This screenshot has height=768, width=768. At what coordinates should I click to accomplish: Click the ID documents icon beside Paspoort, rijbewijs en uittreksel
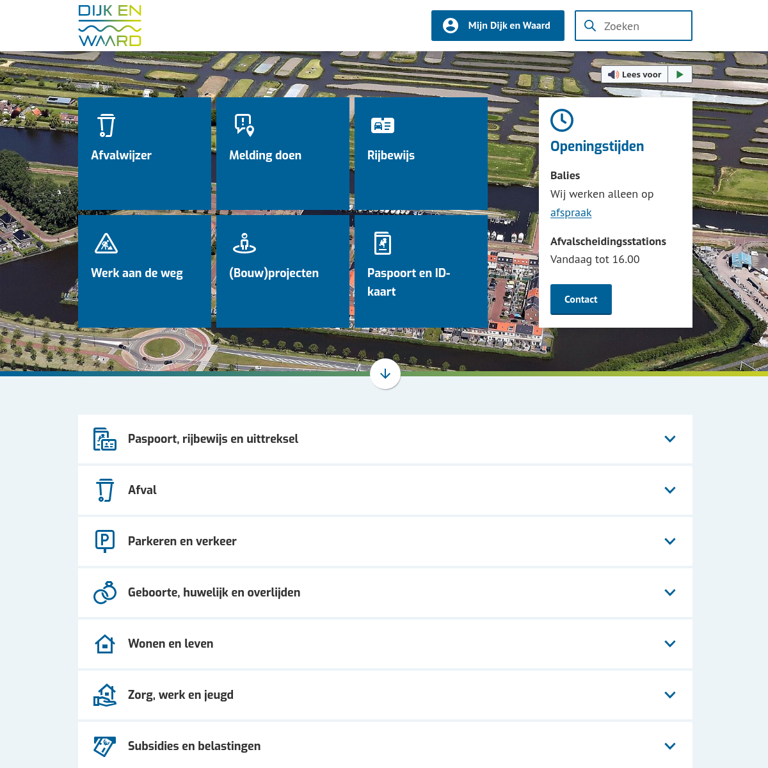[x=105, y=439]
